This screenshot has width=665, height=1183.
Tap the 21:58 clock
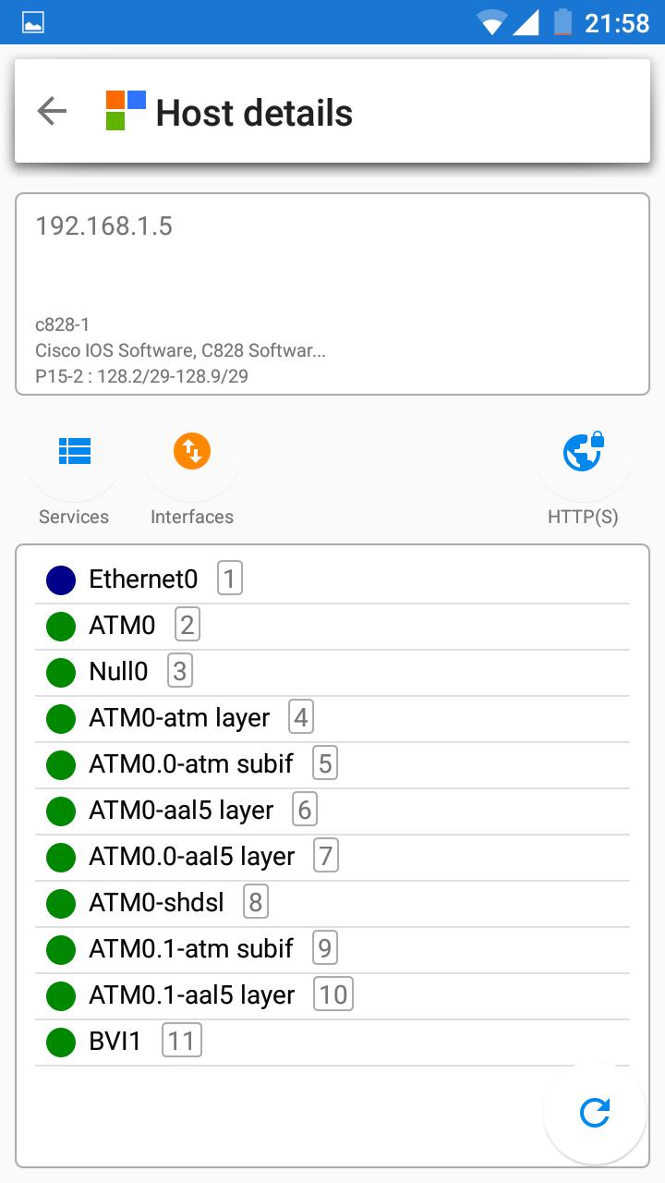click(x=617, y=23)
